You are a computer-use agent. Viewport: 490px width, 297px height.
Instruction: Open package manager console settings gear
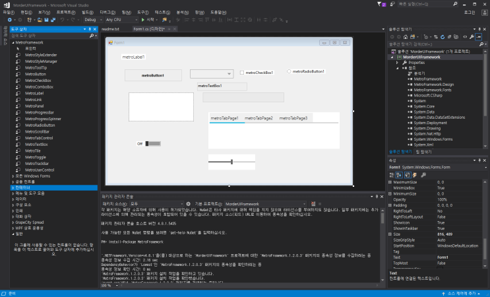pos(189,204)
